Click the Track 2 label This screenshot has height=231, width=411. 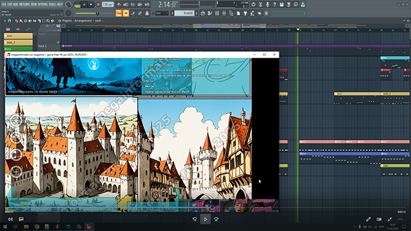click(x=42, y=46)
